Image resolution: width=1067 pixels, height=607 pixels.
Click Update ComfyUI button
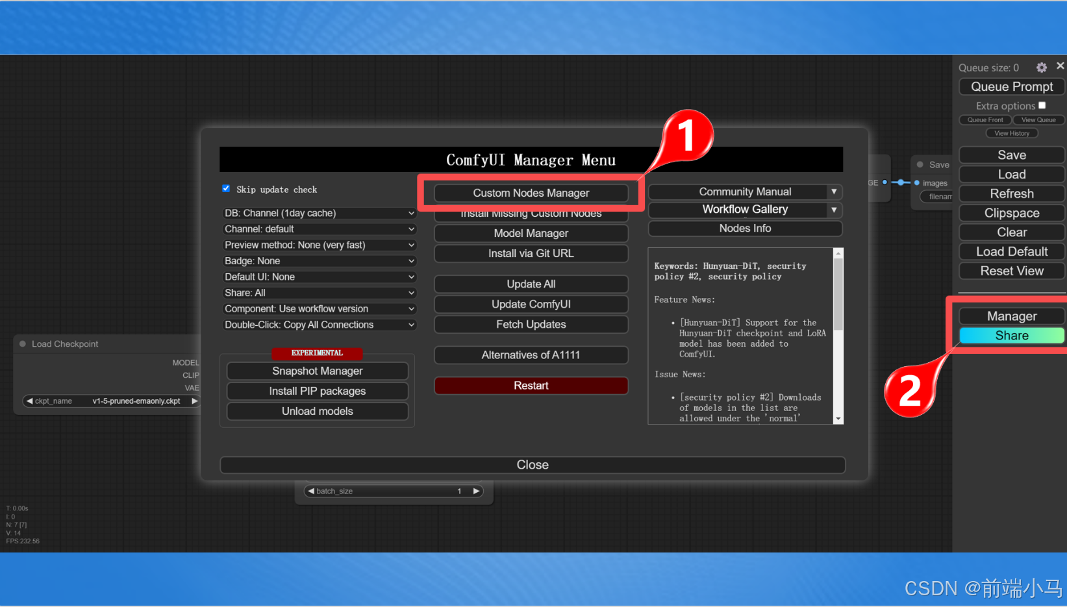click(531, 304)
